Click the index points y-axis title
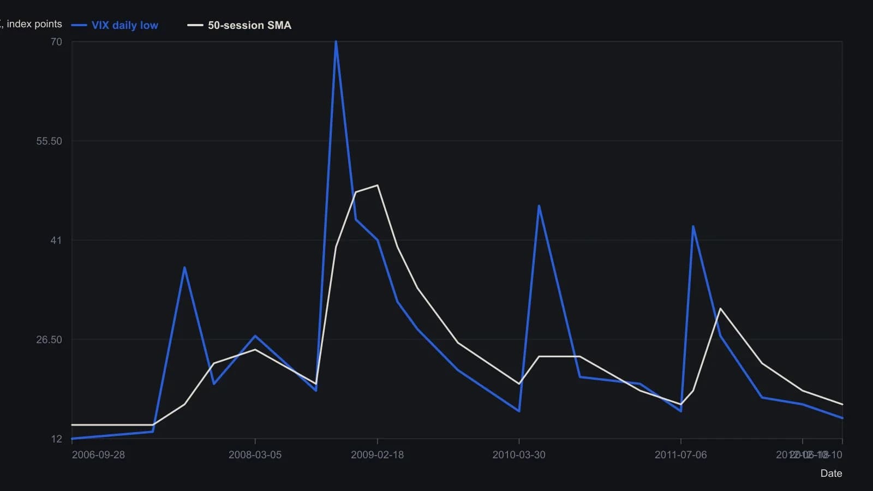Image resolution: width=873 pixels, height=491 pixels. click(31, 24)
